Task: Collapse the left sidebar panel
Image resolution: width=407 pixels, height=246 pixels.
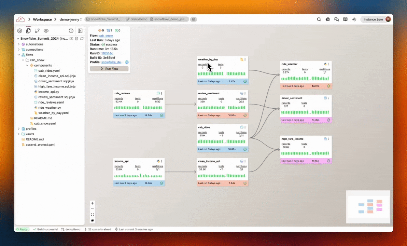Action: 80,31
